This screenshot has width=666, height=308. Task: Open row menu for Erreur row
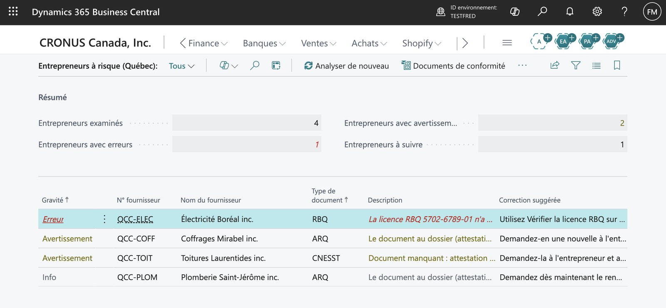(104, 219)
